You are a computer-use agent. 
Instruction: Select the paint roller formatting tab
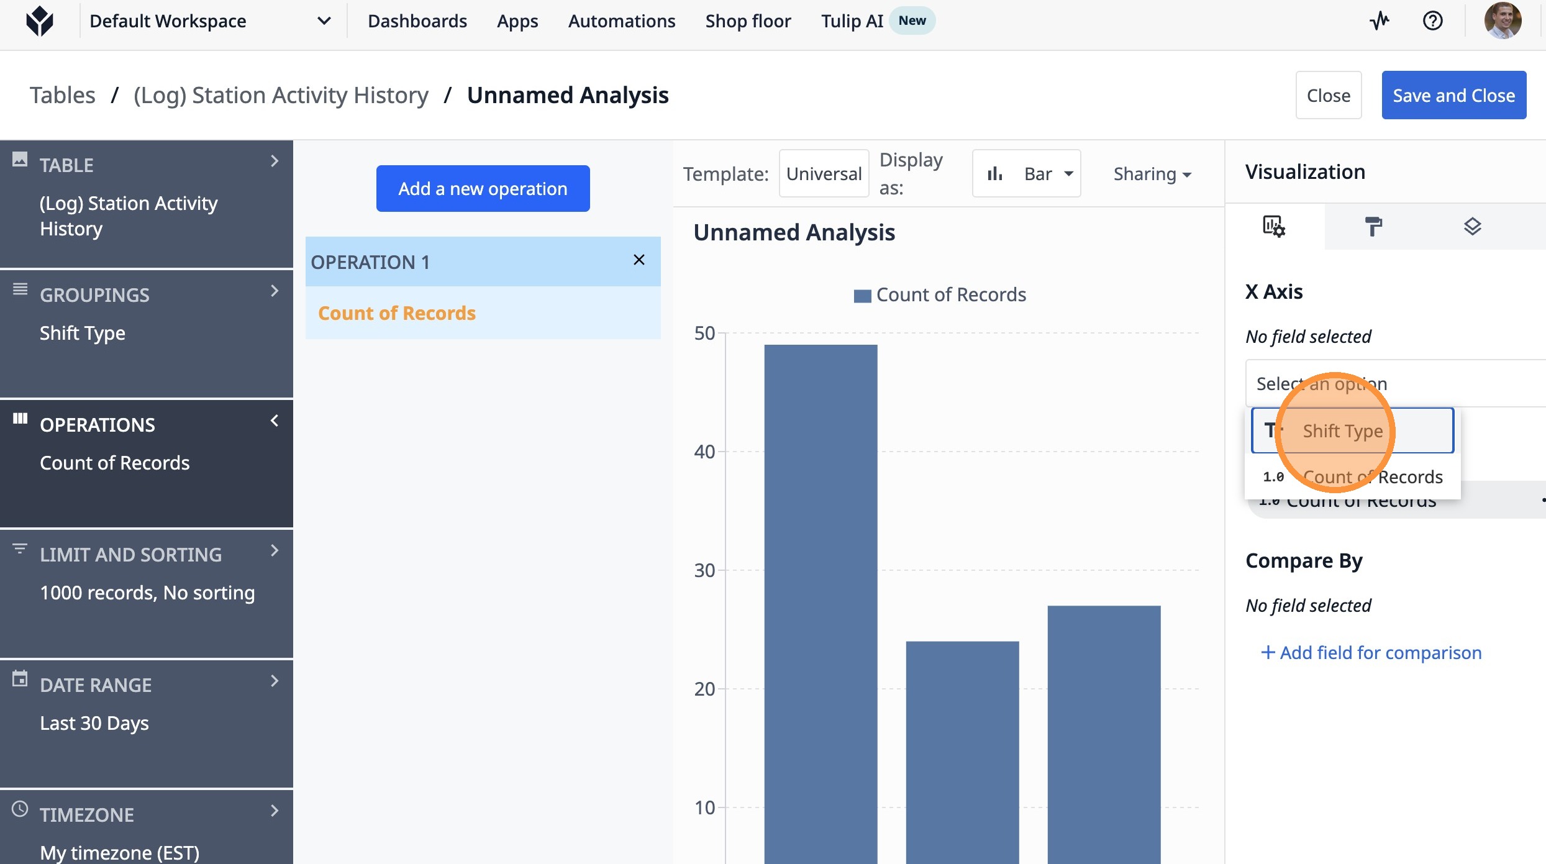[x=1373, y=227]
